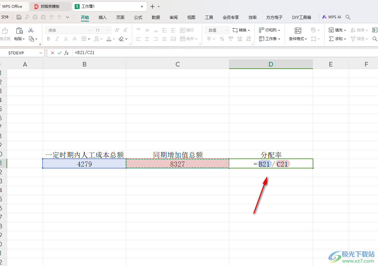Switch to 插入 ribbon tab

(103, 17)
